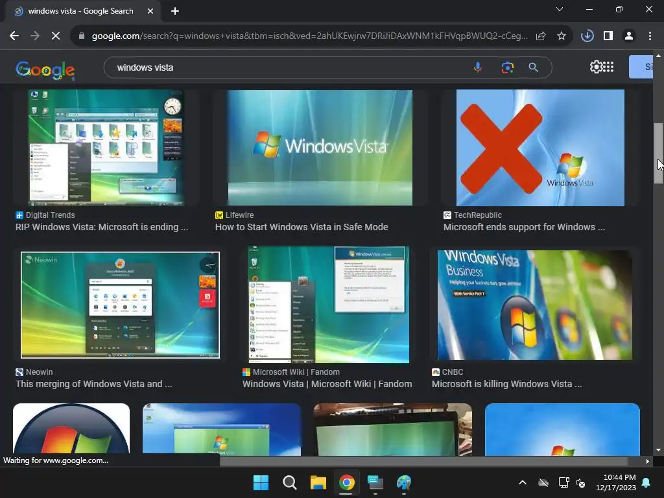Click the windows vista search box
664x498 pixels.
tap(288, 67)
